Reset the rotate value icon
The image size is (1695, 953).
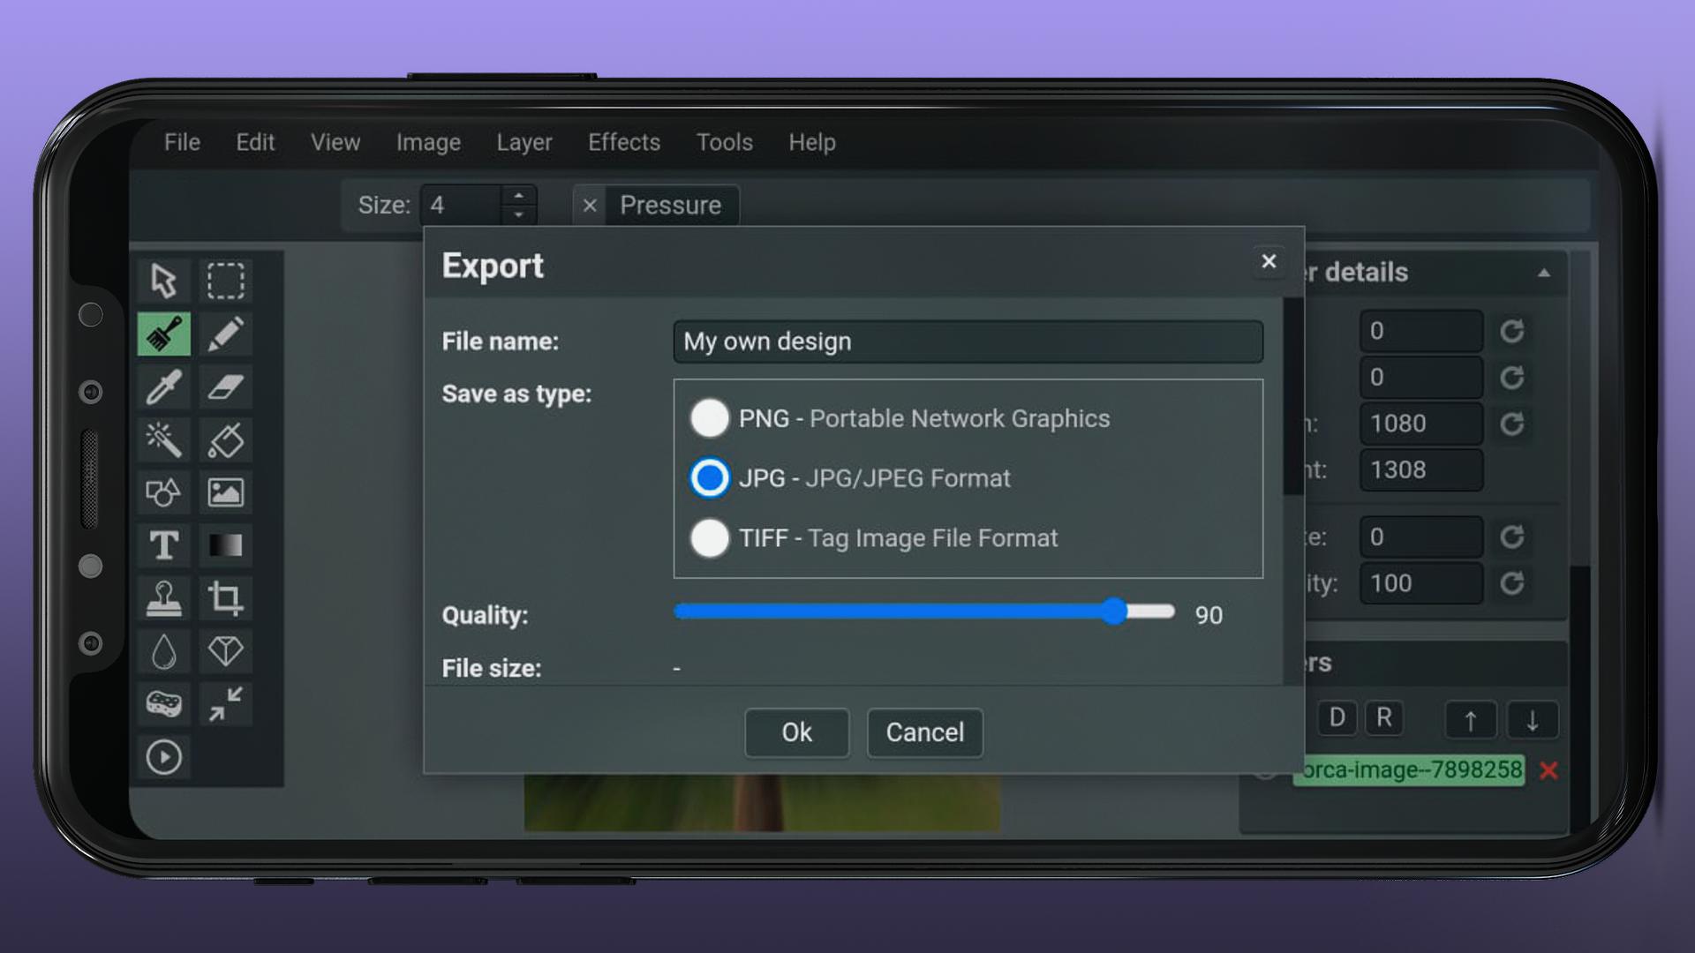click(x=1512, y=537)
